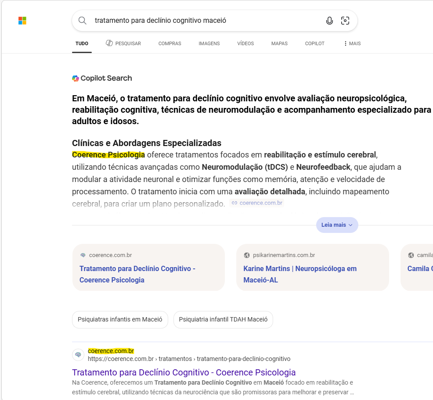Open Tratamento para Declínio Cognitivo card
The width and height of the screenshot is (433, 400).
click(x=148, y=267)
